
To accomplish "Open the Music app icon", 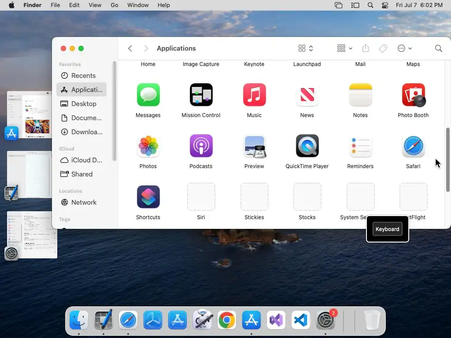I will pyautogui.click(x=254, y=95).
